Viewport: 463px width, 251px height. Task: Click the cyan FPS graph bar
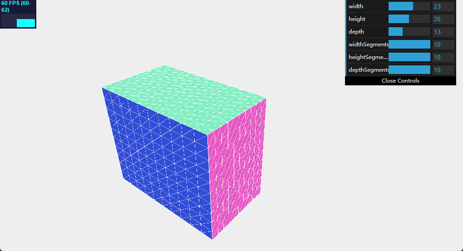(26, 23)
